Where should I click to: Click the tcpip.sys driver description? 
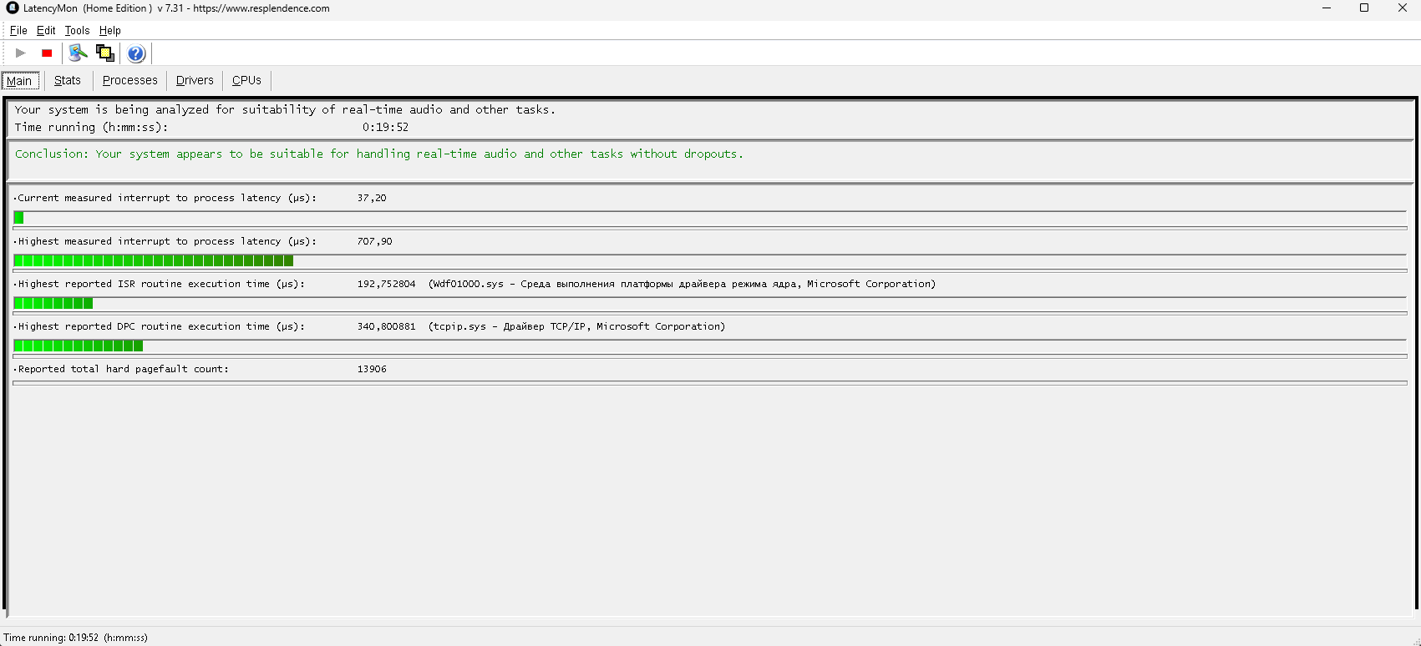pos(576,327)
